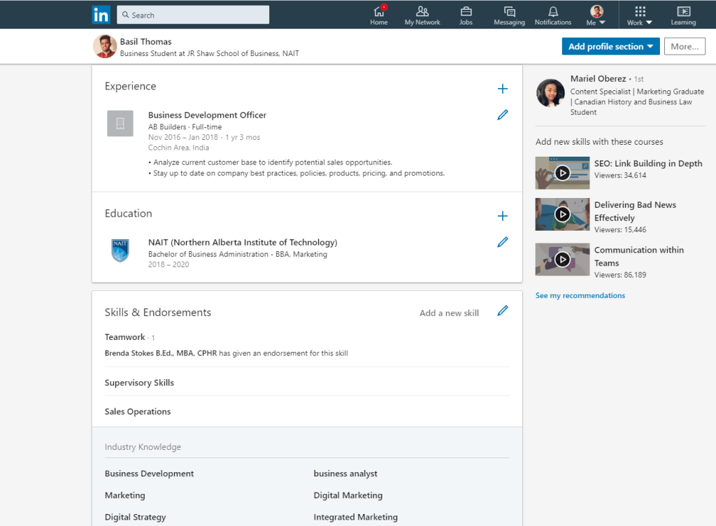Edit the NAIT education entry pencil
The image size is (716, 526).
pos(502,242)
